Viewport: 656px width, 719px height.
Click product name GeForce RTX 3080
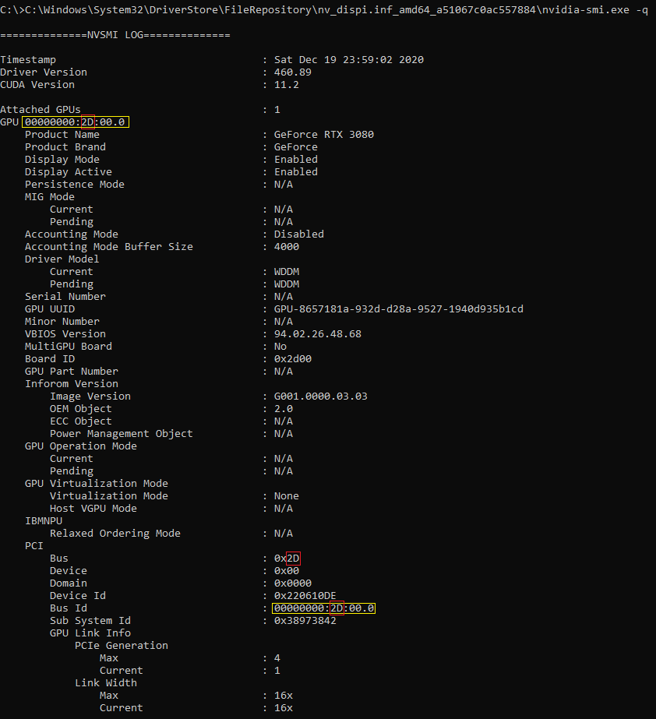[x=324, y=134]
